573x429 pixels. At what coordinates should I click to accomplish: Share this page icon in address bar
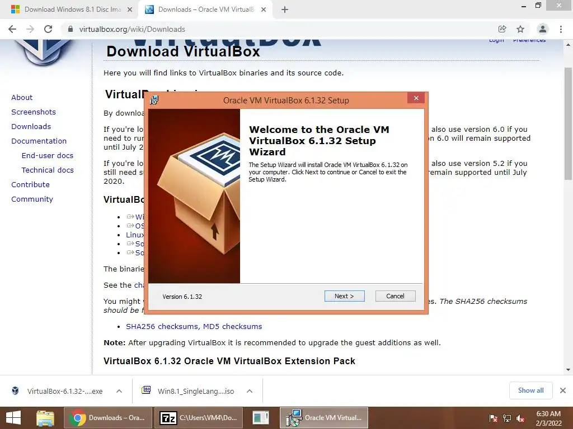502,29
